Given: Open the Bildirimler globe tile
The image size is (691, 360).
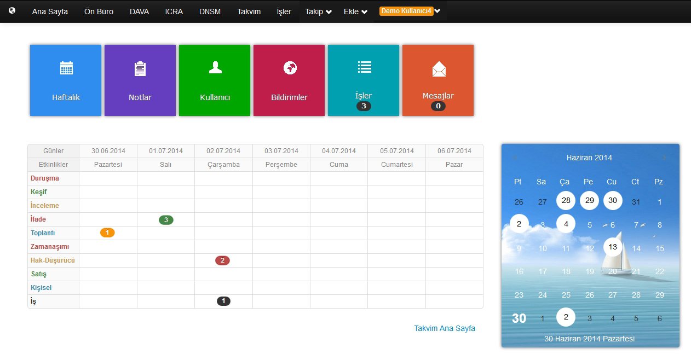Looking at the screenshot, I should click(289, 80).
